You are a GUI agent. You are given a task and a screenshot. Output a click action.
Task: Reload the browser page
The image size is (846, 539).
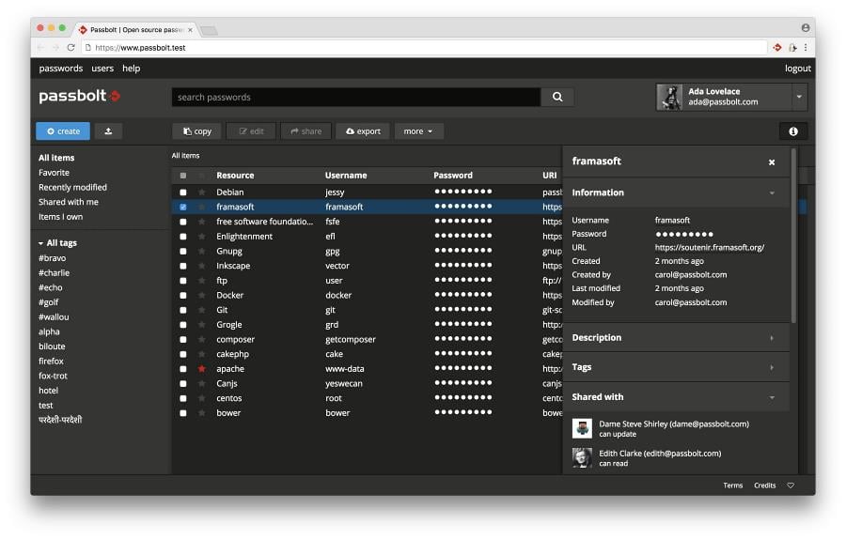point(70,48)
